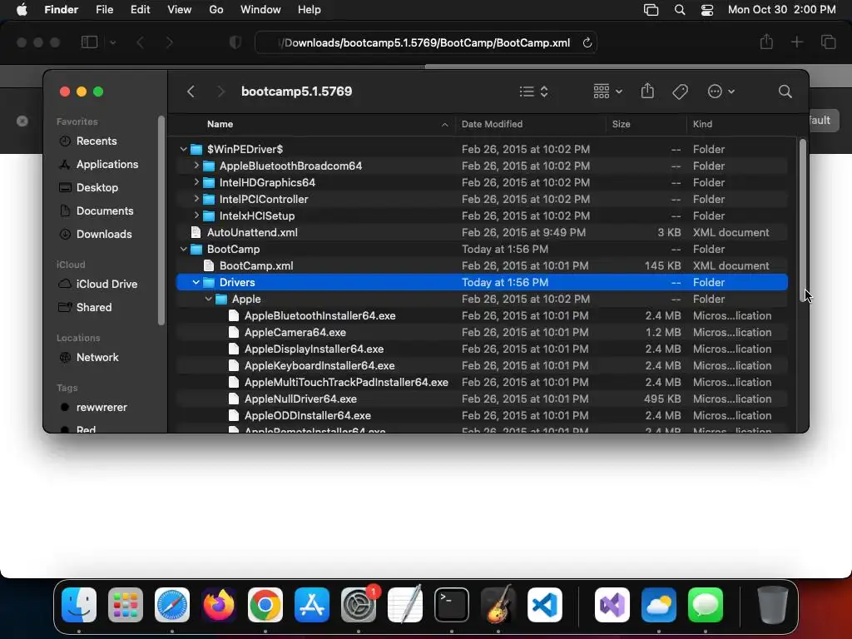Select the rewwrerer tag
The height and width of the screenshot is (639, 852).
102,408
